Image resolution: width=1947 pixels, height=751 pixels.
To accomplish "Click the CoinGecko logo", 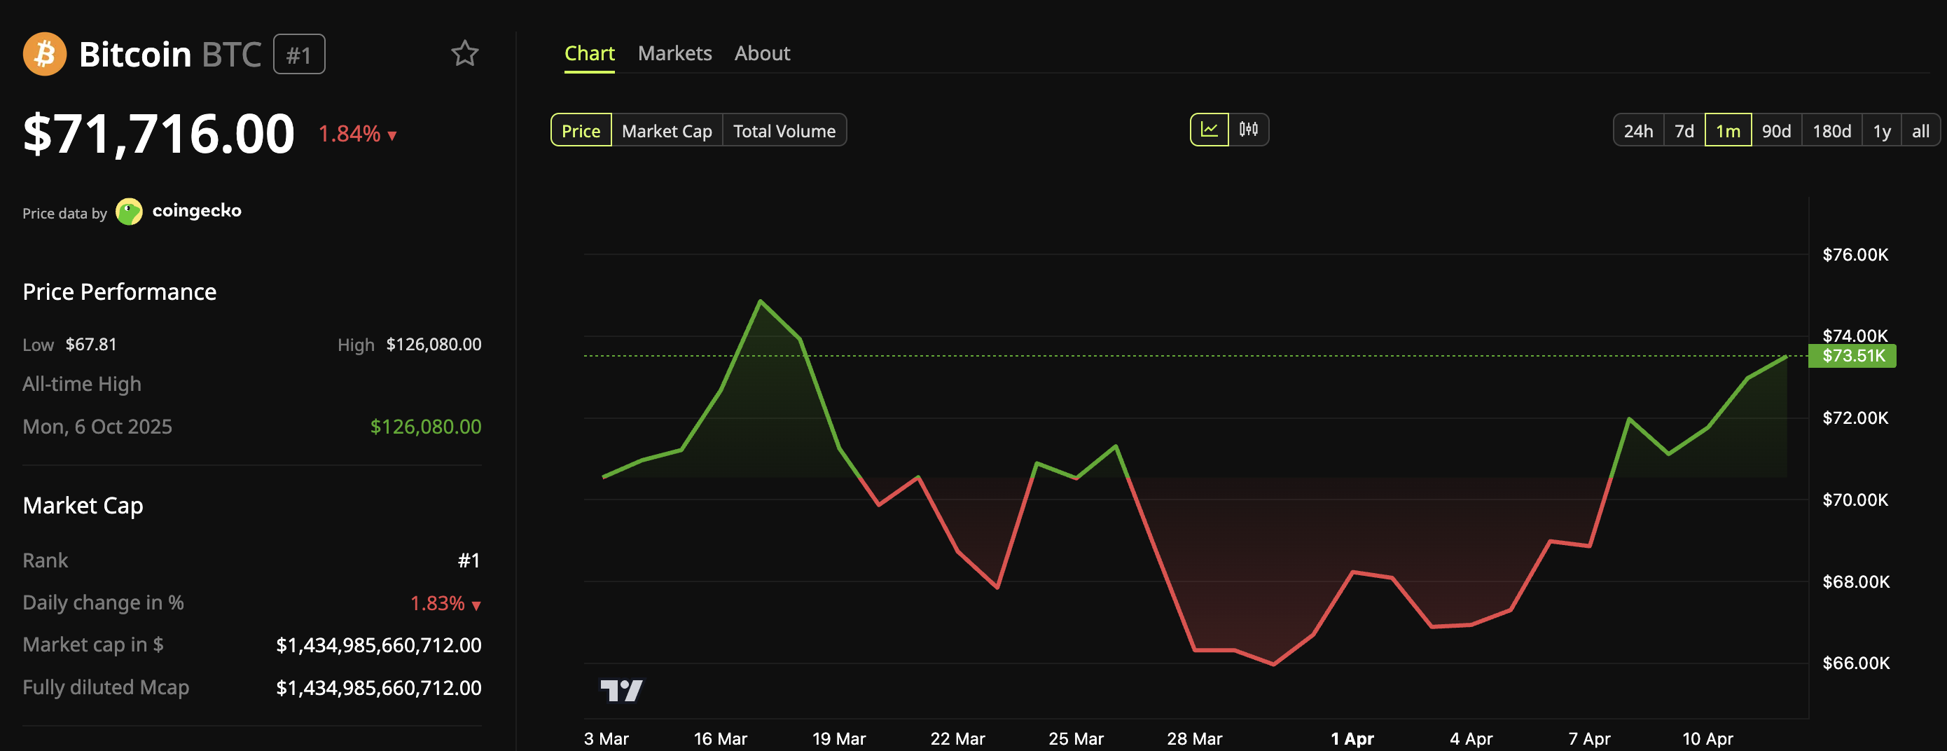I will pyautogui.click(x=130, y=211).
